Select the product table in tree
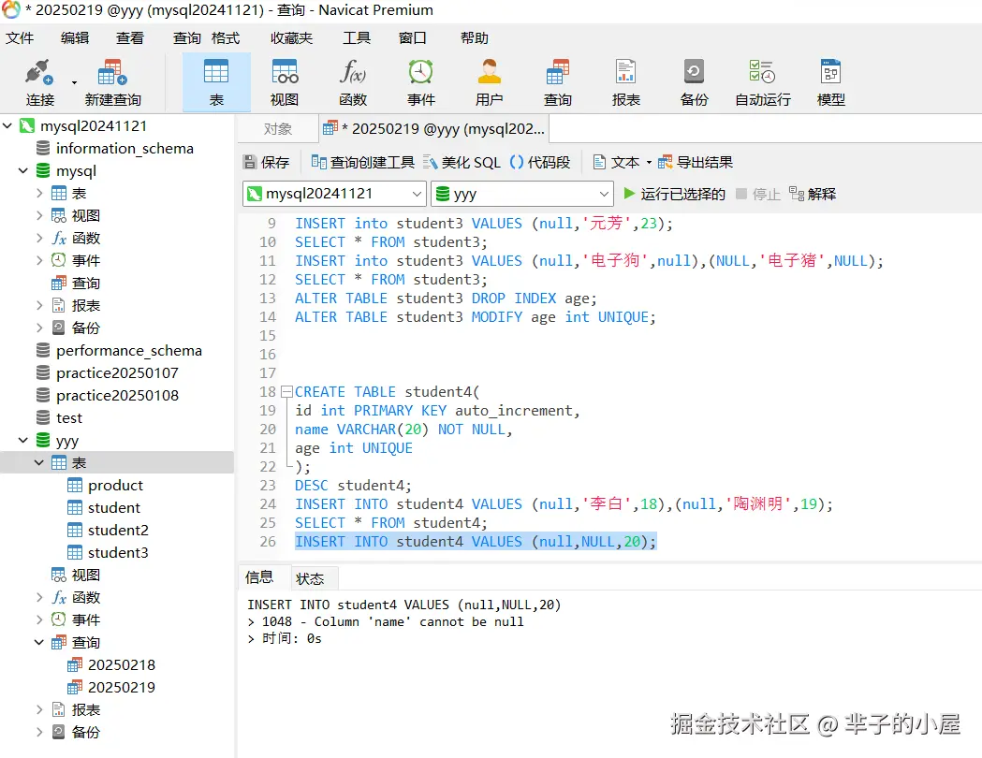The image size is (982, 758). tap(115, 485)
